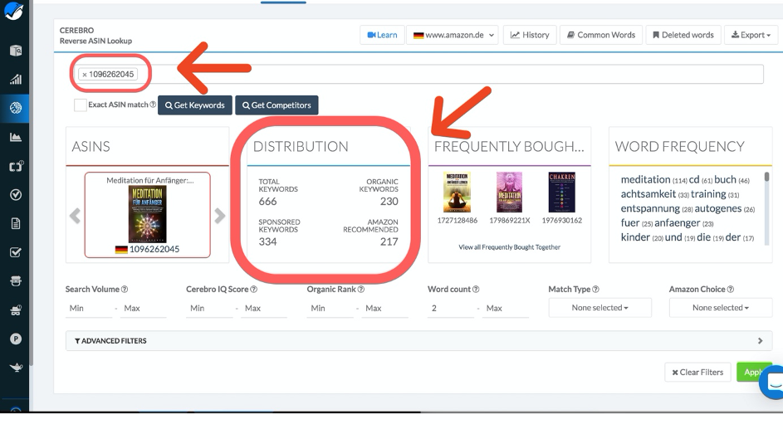Toggle the Exact ASIN match checkbox
The width and height of the screenshot is (783, 439).
[80, 105]
